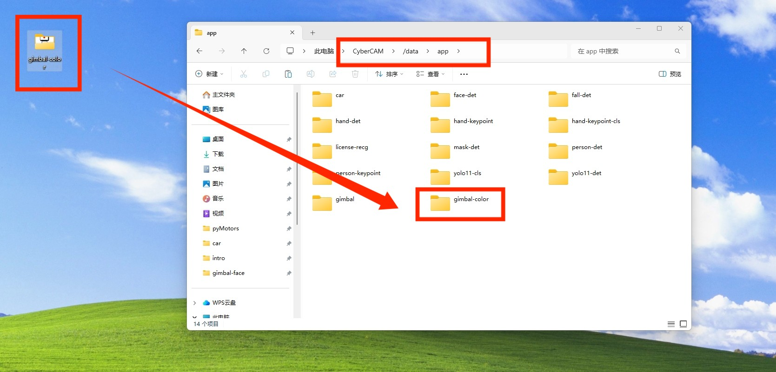This screenshot has width=776, height=372.
Task: Open the 查看 (View) dropdown
Action: click(x=431, y=74)
